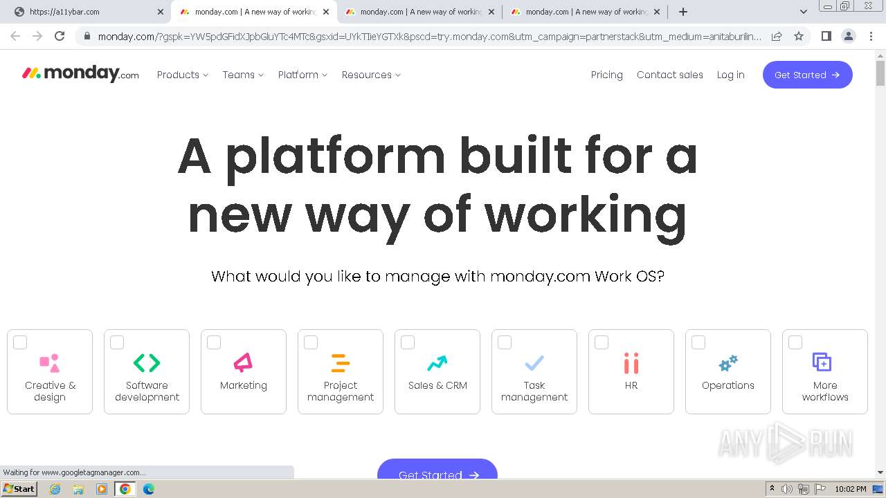Open the Chrome three-dot menu
Screen dimensions: 886x498
tap(871, 36)
